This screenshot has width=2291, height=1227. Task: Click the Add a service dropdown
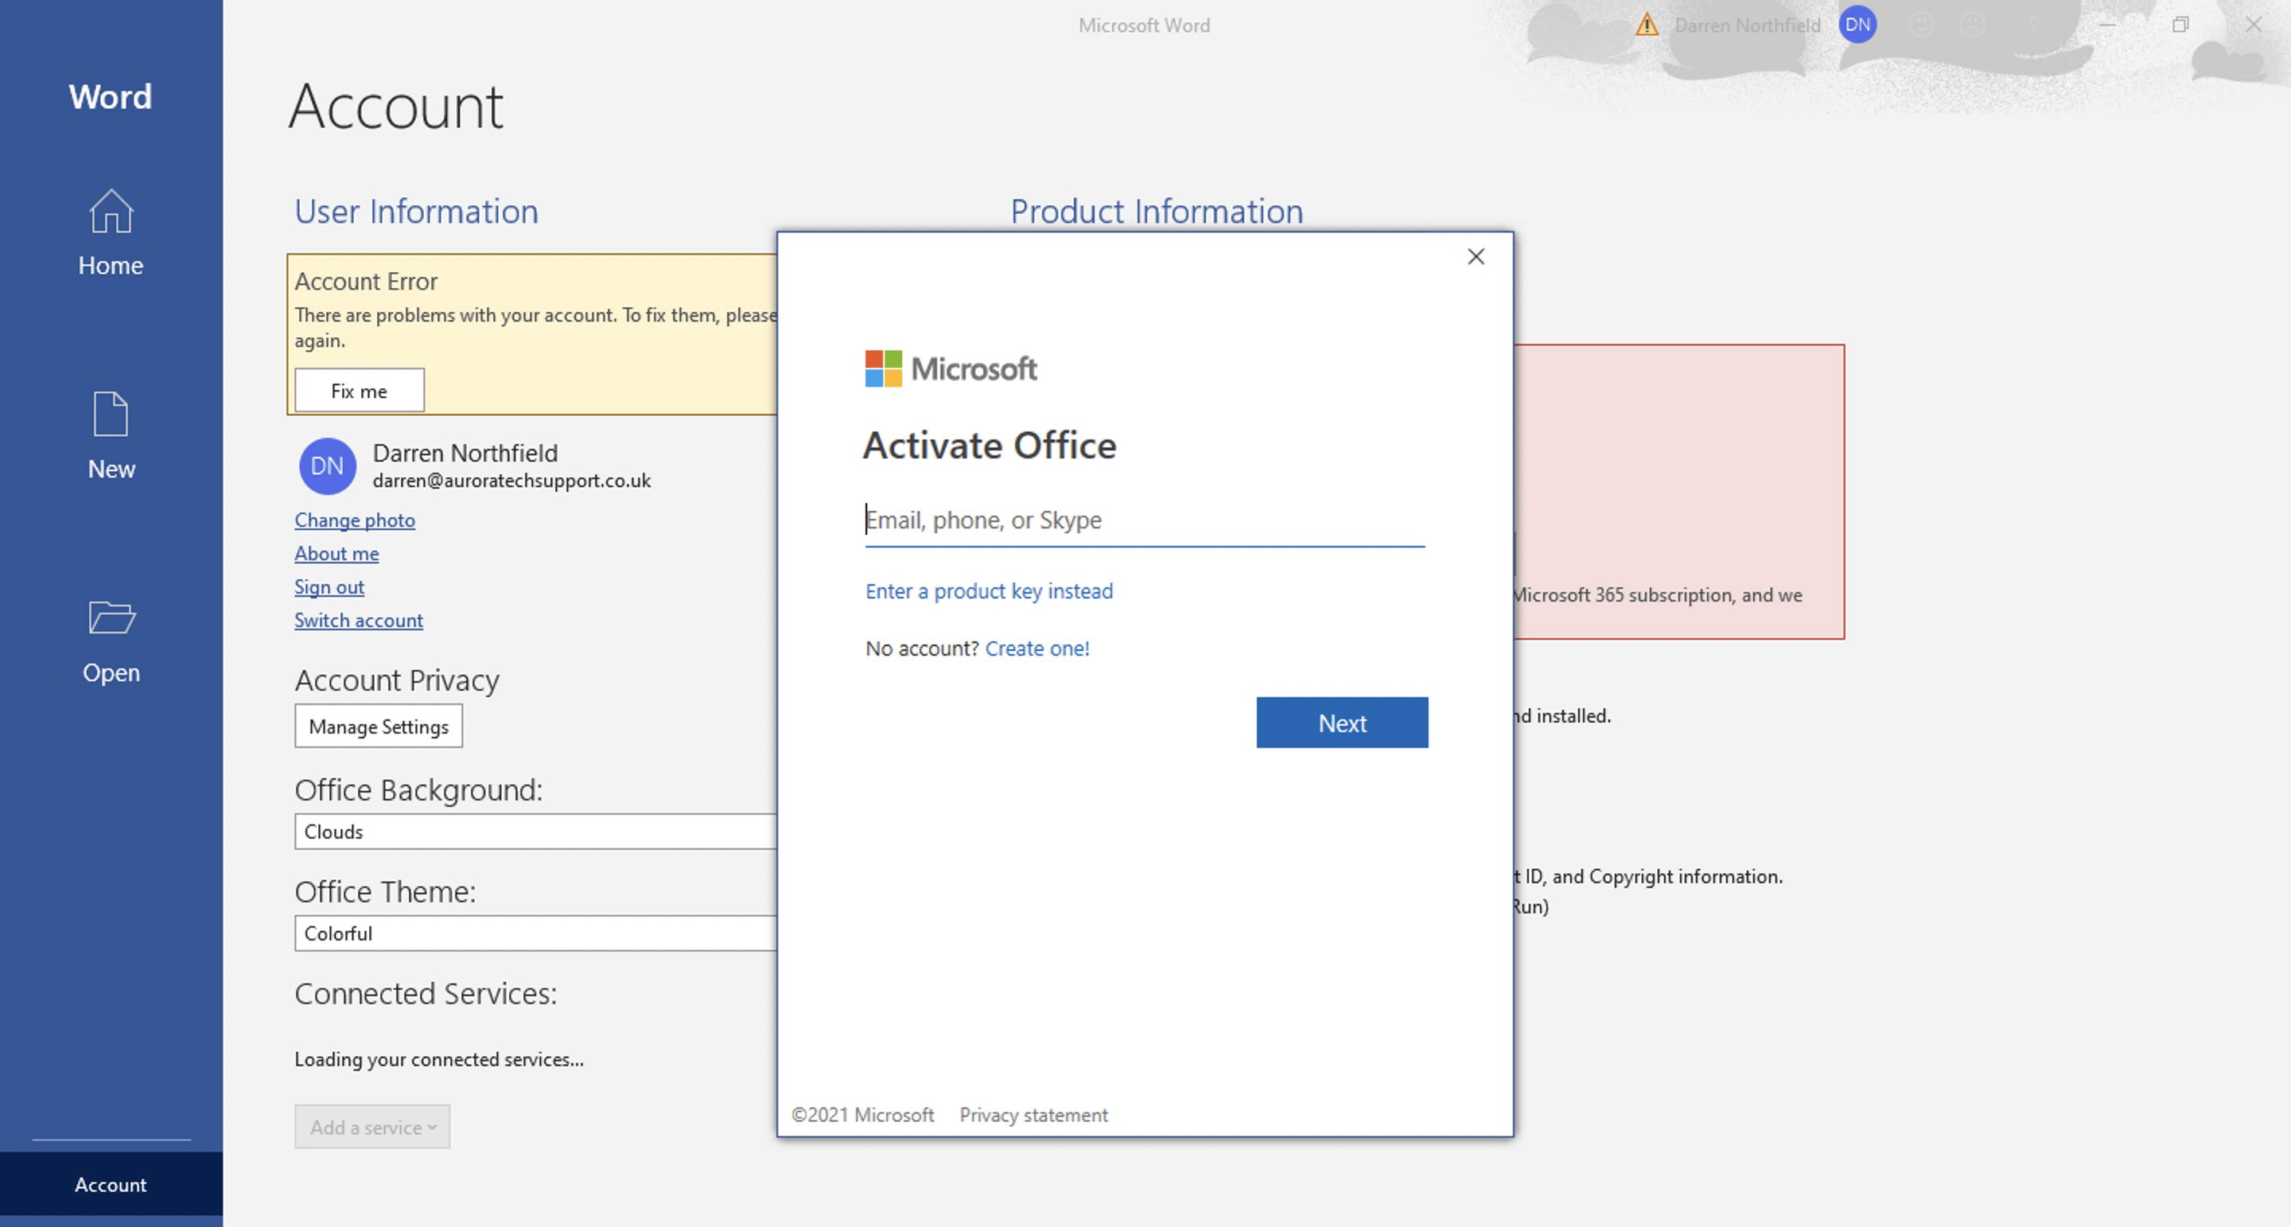373,1127
